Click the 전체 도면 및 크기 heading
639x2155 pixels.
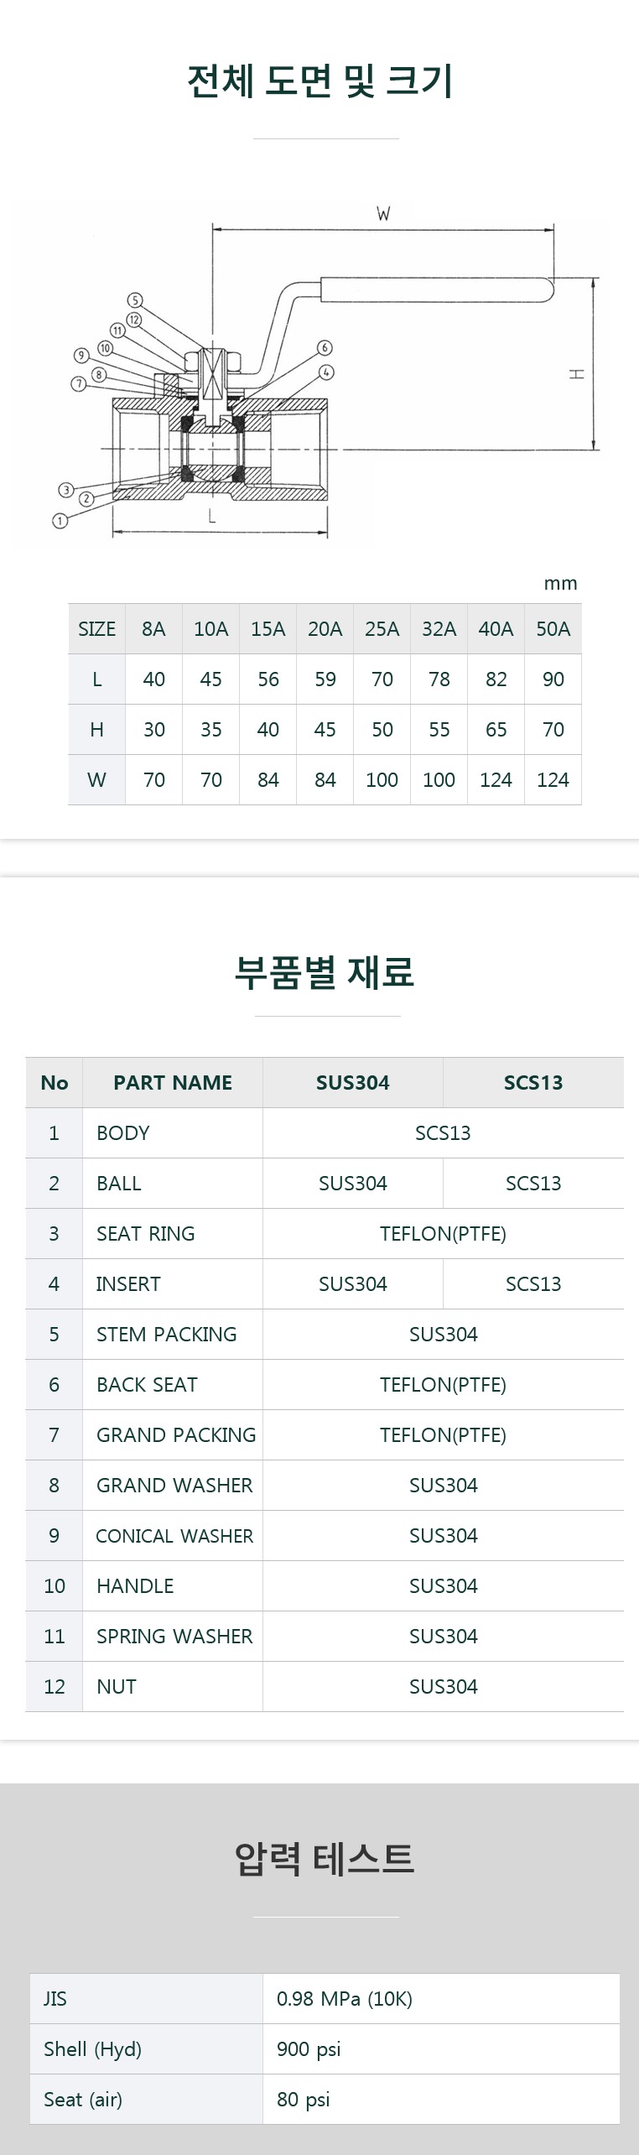coord(319,81)
